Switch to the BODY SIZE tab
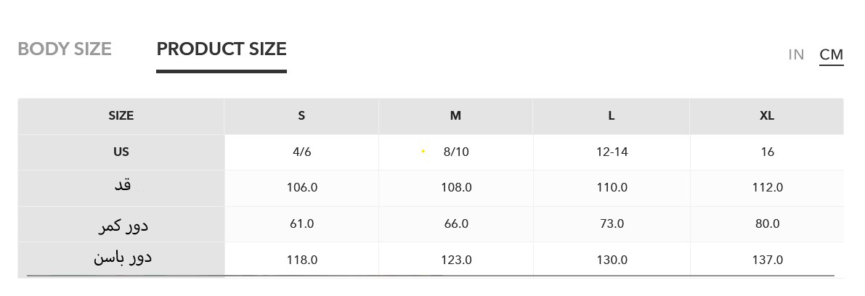The height and width of the screenshot is (296, 865). (65, 49)
